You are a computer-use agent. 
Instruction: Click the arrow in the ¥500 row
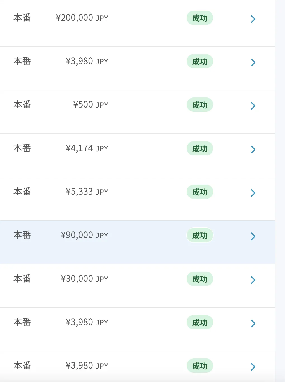click(x=253, y=106)
